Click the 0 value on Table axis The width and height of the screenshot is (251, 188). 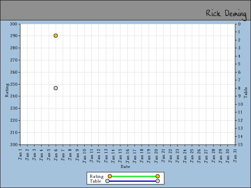coord(239,24)
